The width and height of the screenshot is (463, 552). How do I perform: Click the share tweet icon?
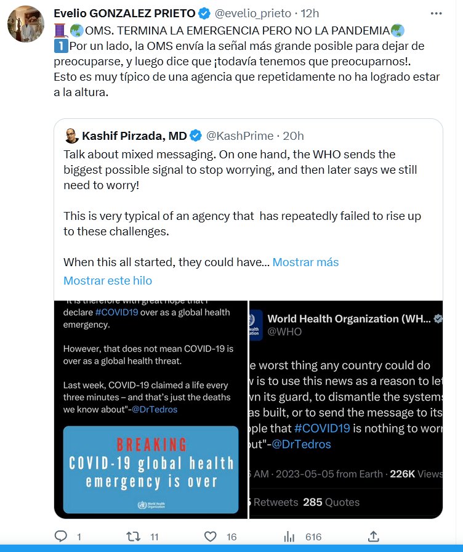[x=373, y=537]
